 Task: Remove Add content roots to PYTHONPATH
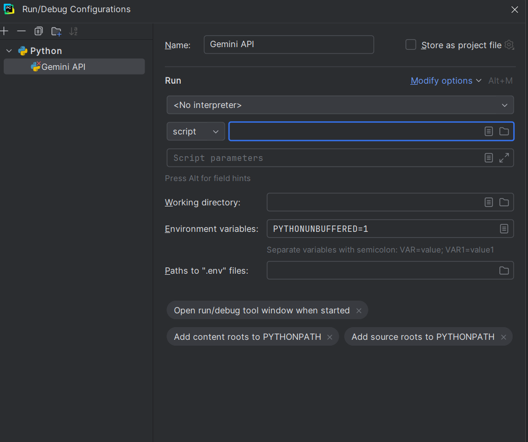[330, 337]
